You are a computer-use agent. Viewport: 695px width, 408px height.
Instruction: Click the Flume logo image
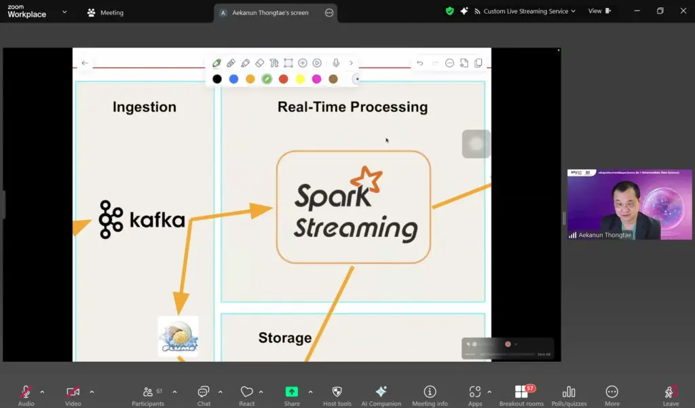tap(179, 337)
